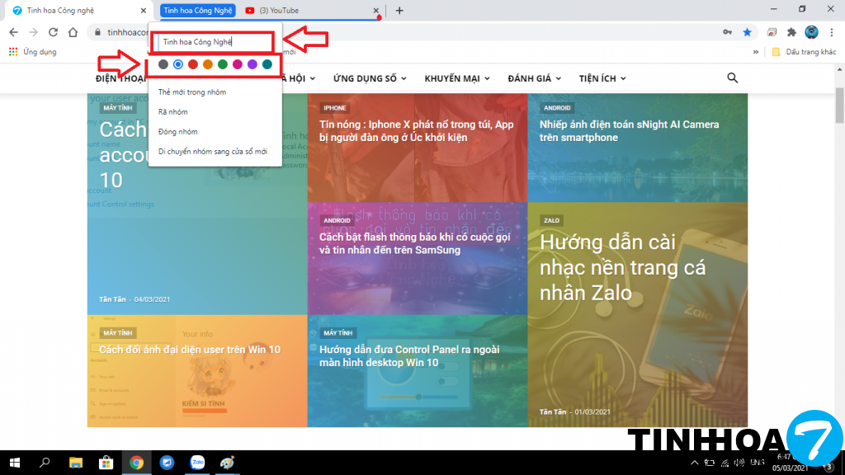Open the Zalo background music article link

tap(611, 267)
